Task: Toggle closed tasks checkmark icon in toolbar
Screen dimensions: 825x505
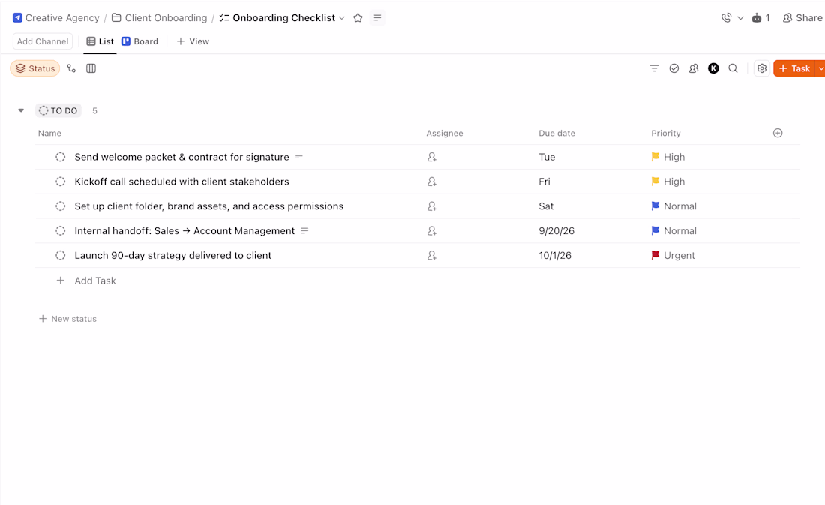Action: coord(674,68)
